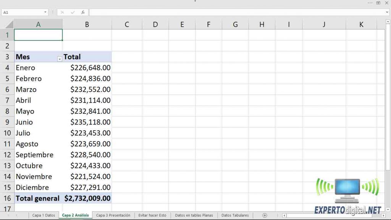Switch to the Capa 1 Datos sheet

[x=43, y=215]
